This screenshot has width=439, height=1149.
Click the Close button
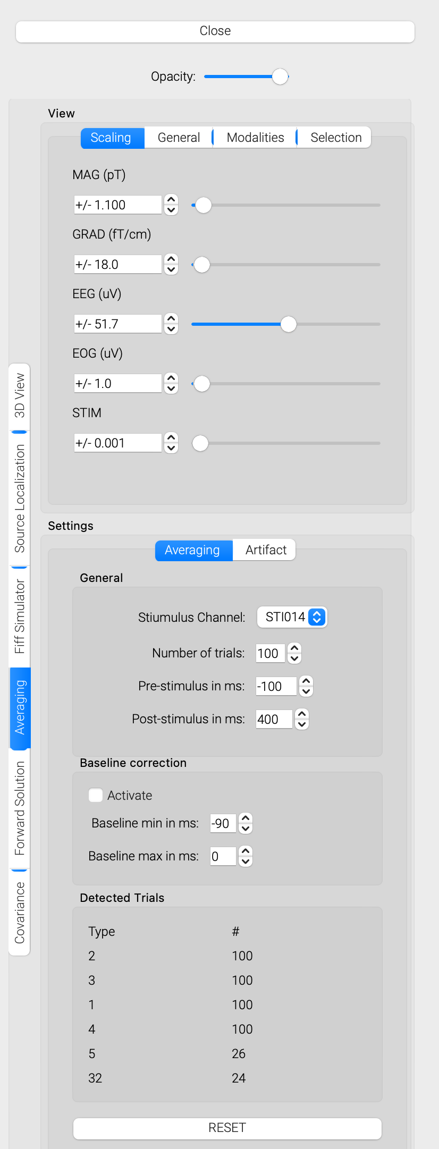(x=215, y=31)
